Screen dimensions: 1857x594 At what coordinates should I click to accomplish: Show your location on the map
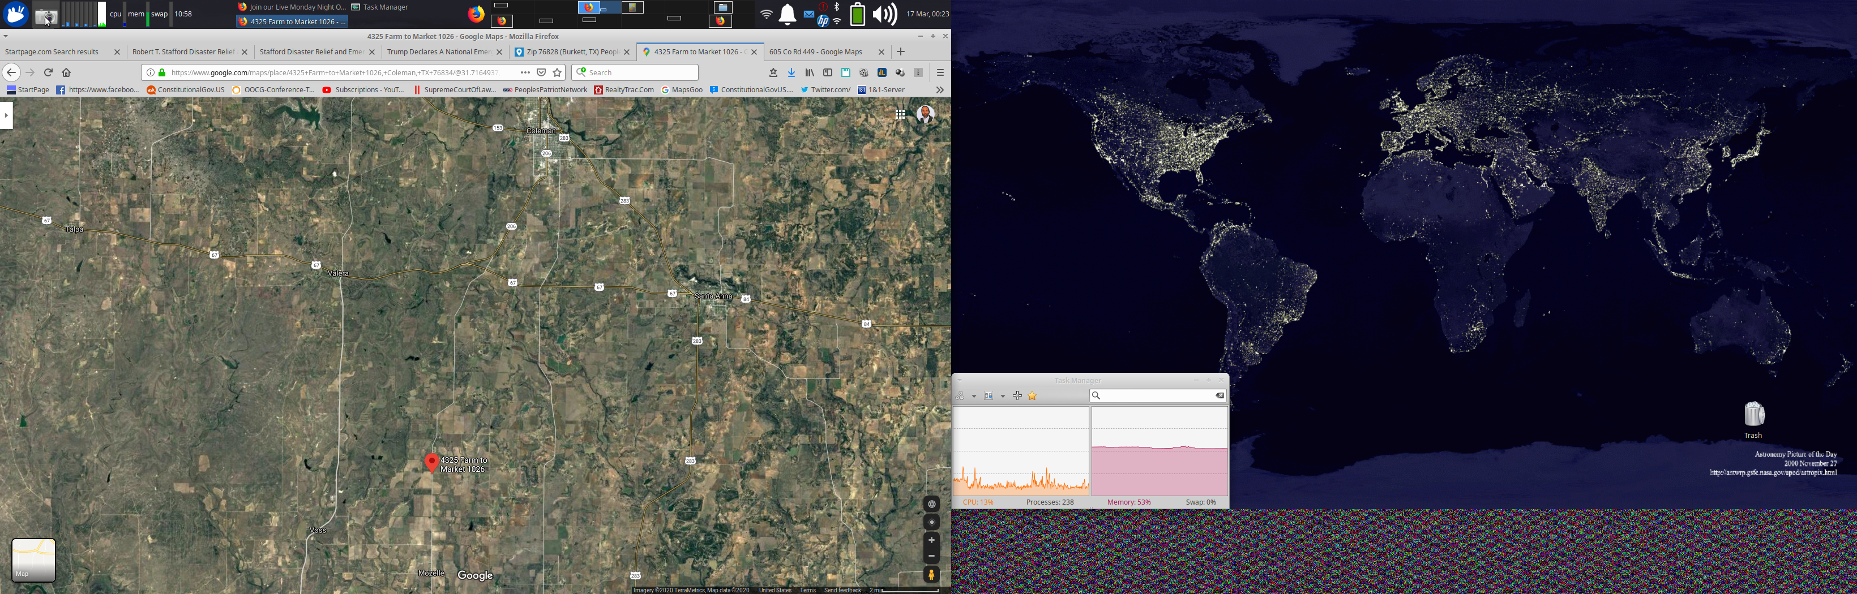pos(931,522)
